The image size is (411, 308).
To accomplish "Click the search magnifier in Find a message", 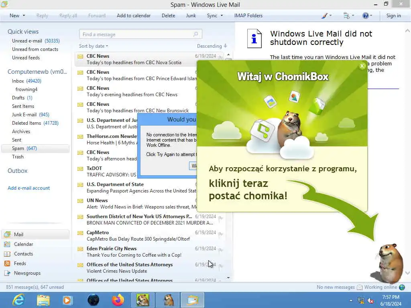I will (195, 34).
